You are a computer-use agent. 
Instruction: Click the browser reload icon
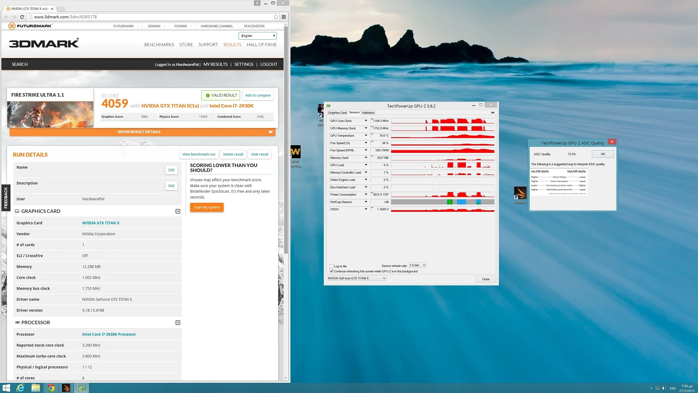pos(22,17)
